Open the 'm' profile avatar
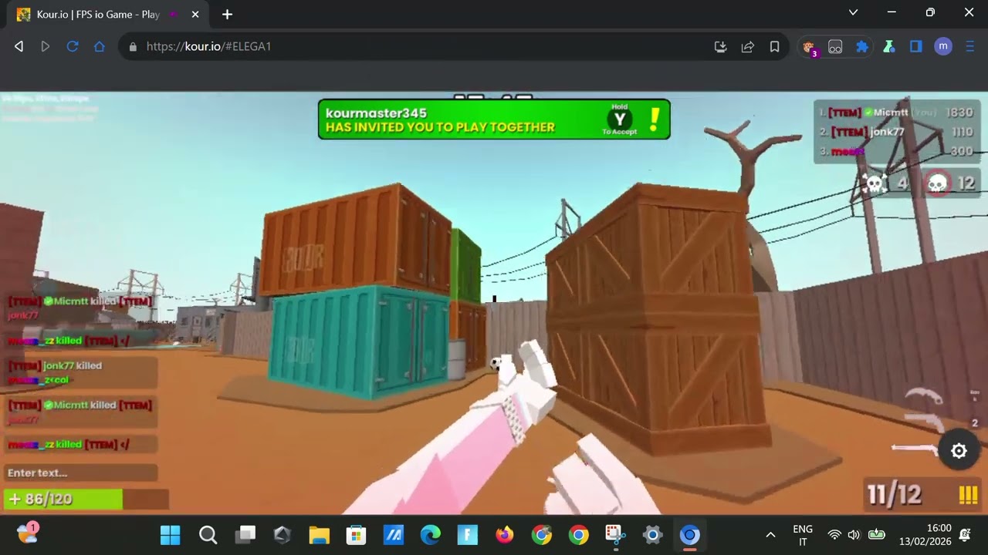The width and height of the screenshot is (988, 555). [x=943, y=46]
